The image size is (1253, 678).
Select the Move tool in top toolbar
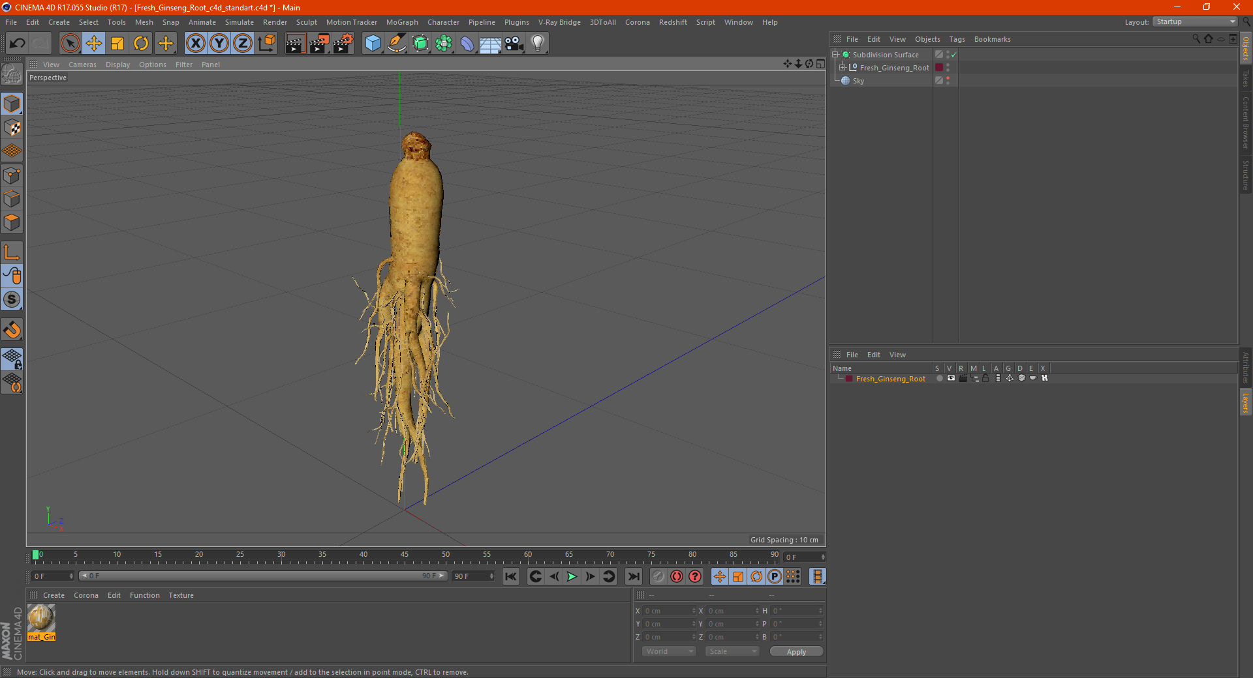point(94,44)
